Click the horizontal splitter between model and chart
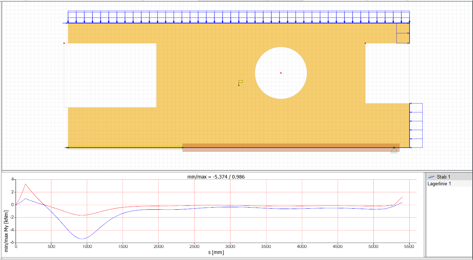The height and width of the screenshot is (260, 473). click(213, 171)
